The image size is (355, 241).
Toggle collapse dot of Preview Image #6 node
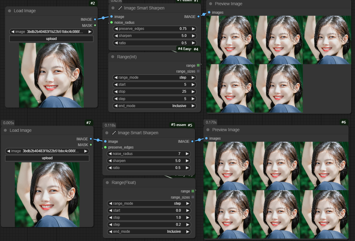pyautogui.click(x=208, y=130)
